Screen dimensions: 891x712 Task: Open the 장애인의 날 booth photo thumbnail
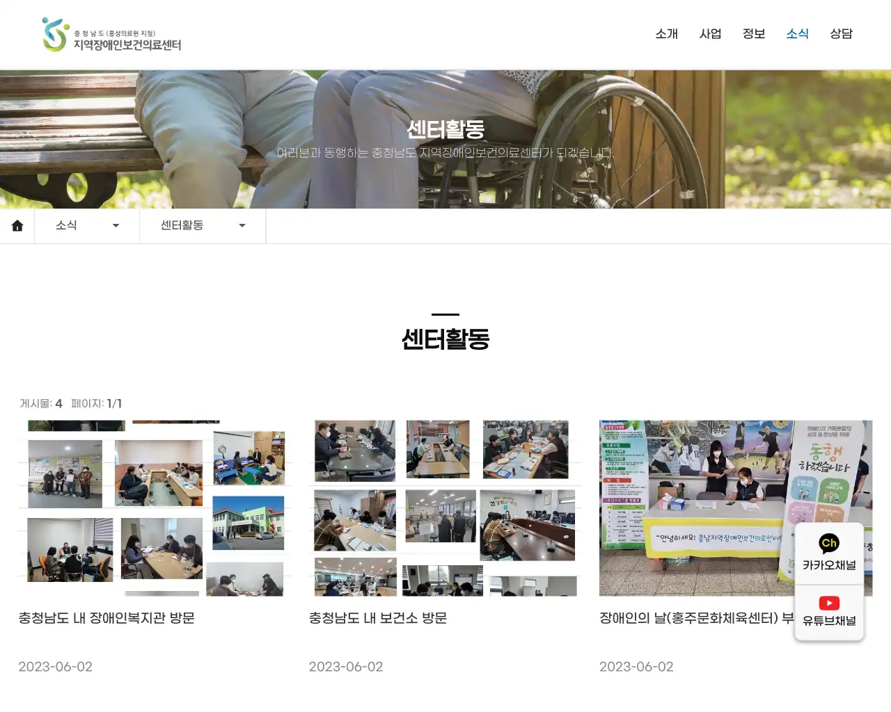[x=736, y=508]
